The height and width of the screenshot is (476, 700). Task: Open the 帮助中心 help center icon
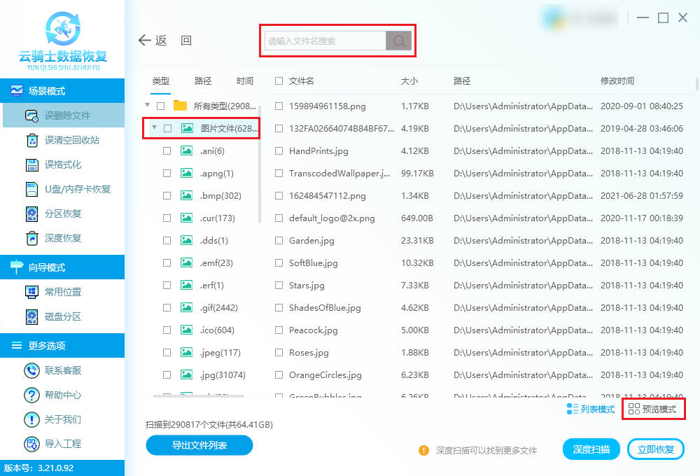click(x=31, y=395)
